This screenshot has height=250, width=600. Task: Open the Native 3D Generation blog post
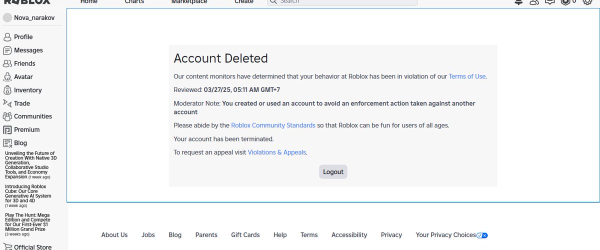[31, 165]
